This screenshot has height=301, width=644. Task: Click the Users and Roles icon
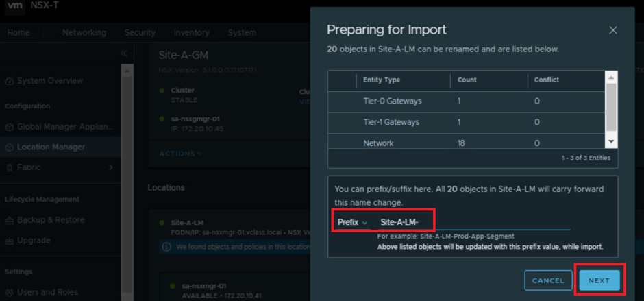[10, 292]
